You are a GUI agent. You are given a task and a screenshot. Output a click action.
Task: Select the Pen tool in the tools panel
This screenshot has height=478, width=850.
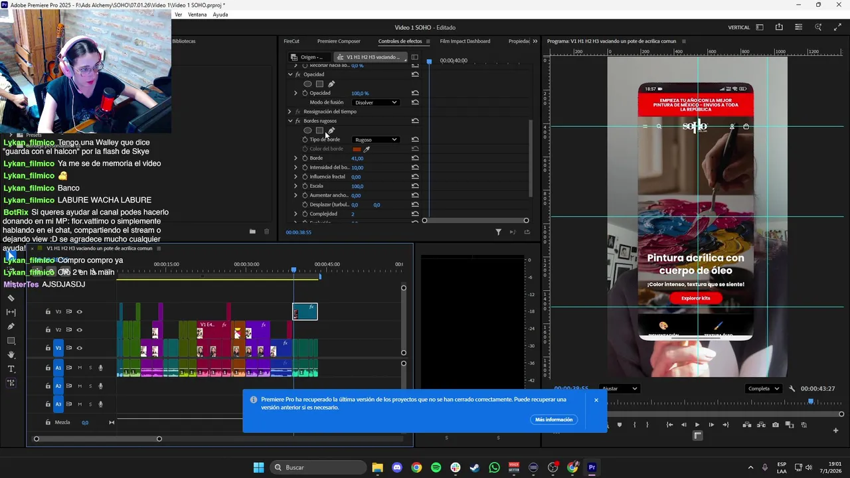pyautogui.click(x=11, y=327)
